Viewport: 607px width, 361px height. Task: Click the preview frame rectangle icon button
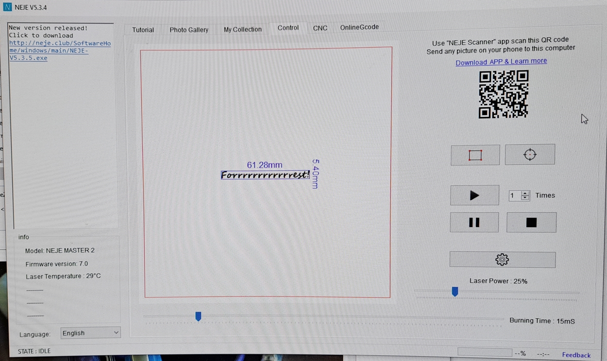tap(475, 155)
